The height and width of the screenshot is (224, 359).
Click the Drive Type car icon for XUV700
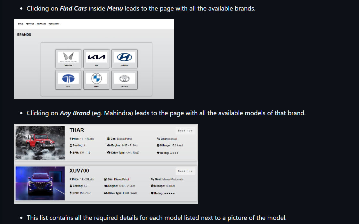(106, 193)
